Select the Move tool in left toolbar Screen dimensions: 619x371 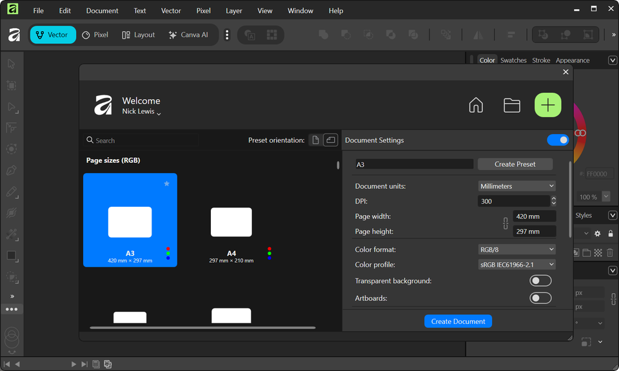[12, 64]
